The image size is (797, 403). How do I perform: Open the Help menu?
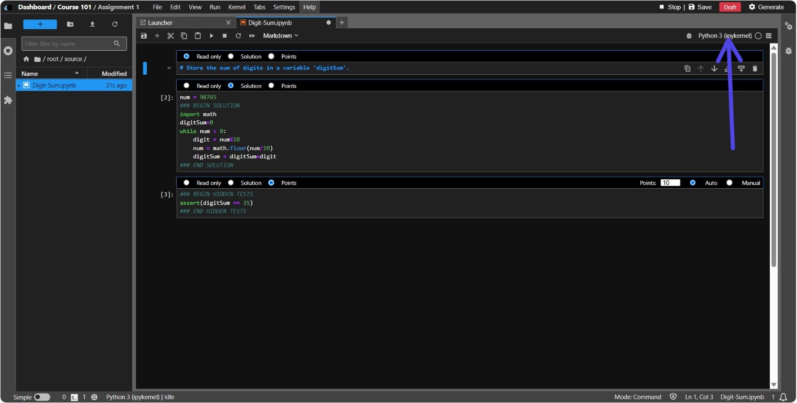309,7
